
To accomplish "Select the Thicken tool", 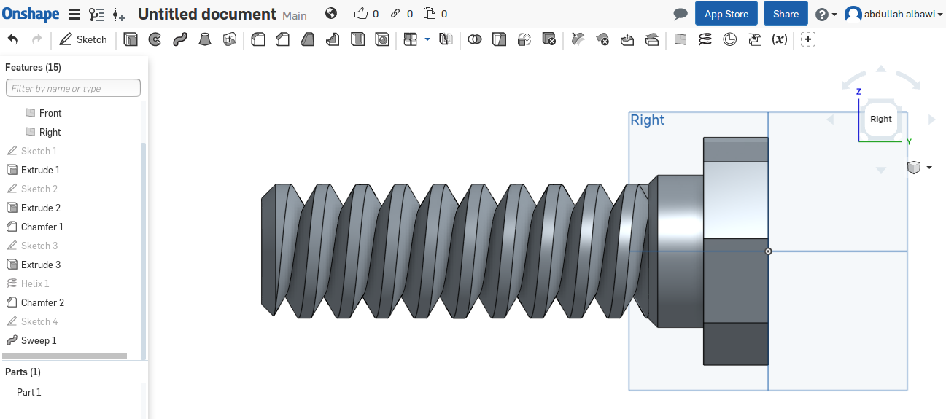I will (x=230, y=39).
